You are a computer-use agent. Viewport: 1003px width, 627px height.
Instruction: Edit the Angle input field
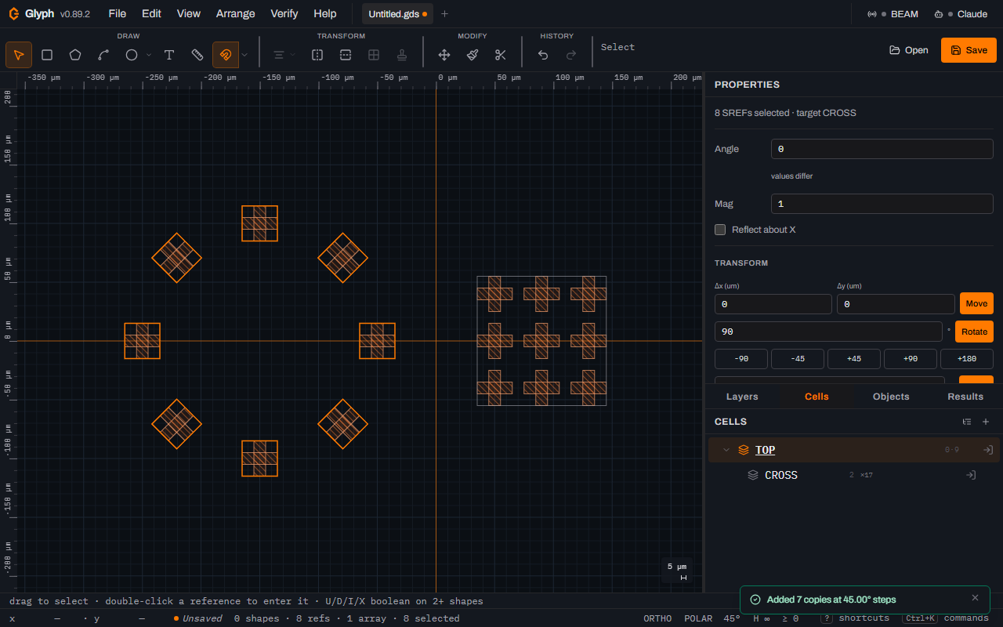[x=882, y=149]
